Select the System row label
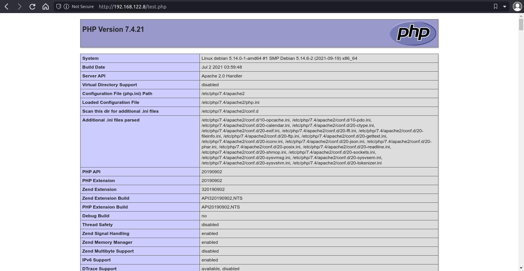The image size is (524, 271). point(91,58)
